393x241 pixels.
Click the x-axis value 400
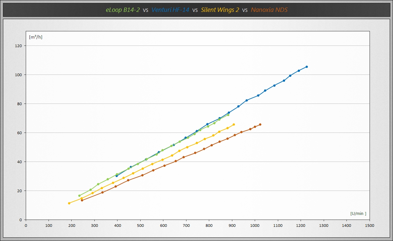[117, 226]
